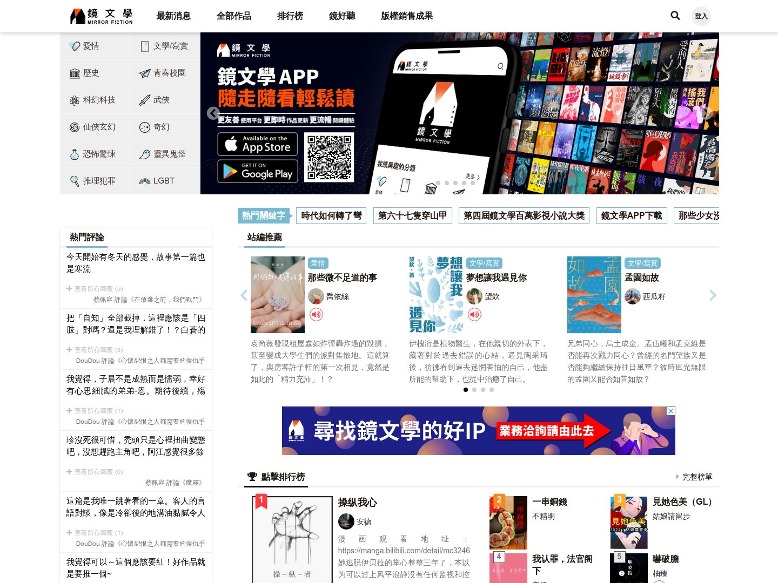
Task: Click the 業務洽詢請由此去 ad banner
Action: pyautogui.click(x=479, y=431)
